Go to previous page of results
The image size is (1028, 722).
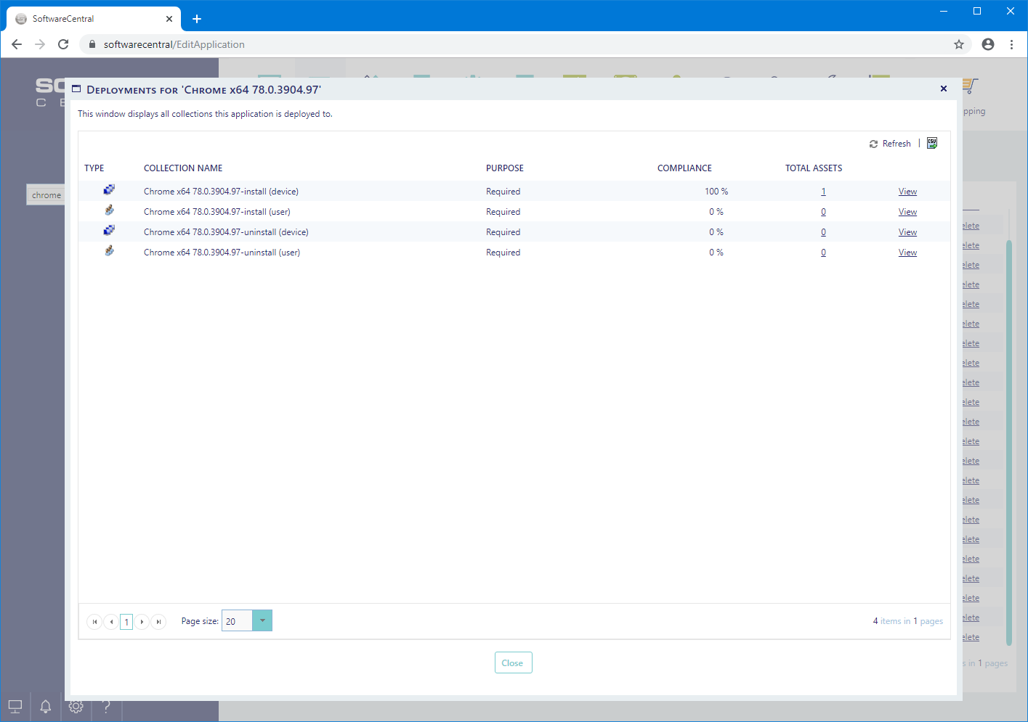pos(111,622)
